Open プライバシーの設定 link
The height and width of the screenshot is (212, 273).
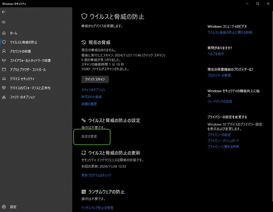pos(219,135)
